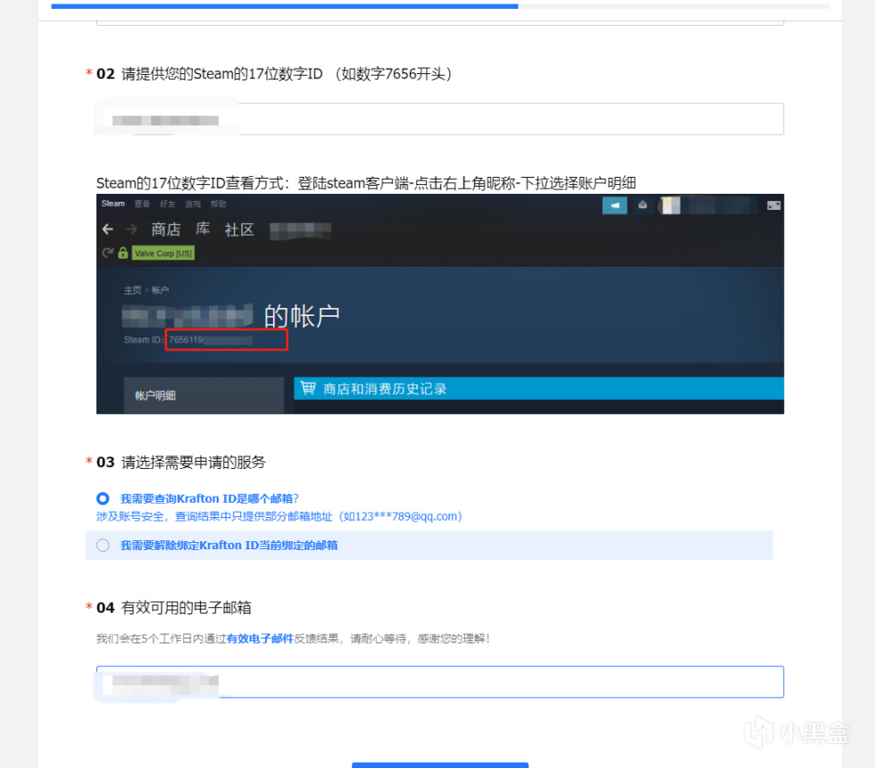Click the back arrow in the Steam screenshot
The image size is (875, 768).
click(107, 230)
